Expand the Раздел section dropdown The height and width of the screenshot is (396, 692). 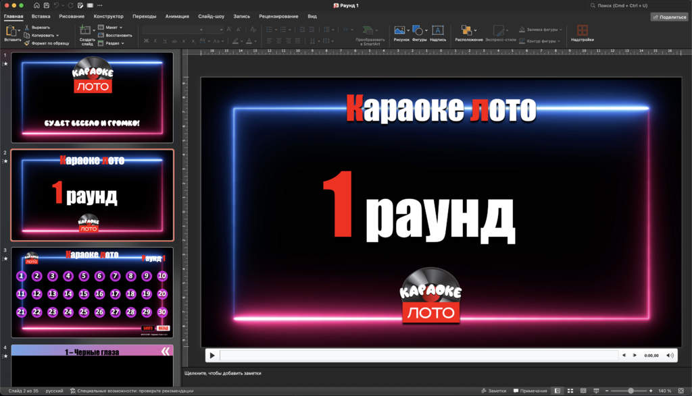(122, 43)
